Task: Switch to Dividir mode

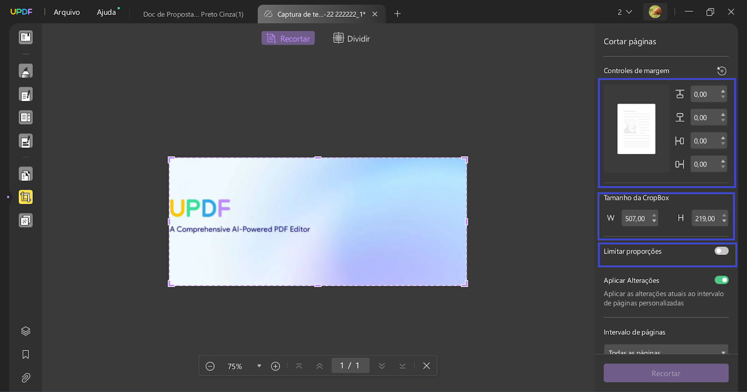Action: (352, 38)
